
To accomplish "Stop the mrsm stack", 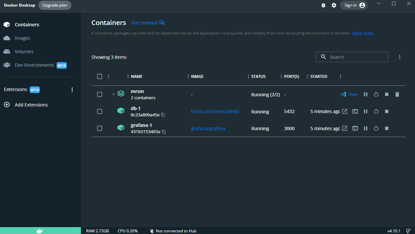I will coord(387,94).
